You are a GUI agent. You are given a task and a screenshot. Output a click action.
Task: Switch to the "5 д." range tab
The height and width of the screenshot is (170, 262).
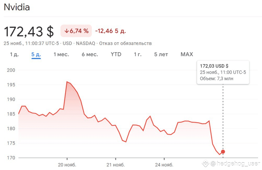(36, 54)
